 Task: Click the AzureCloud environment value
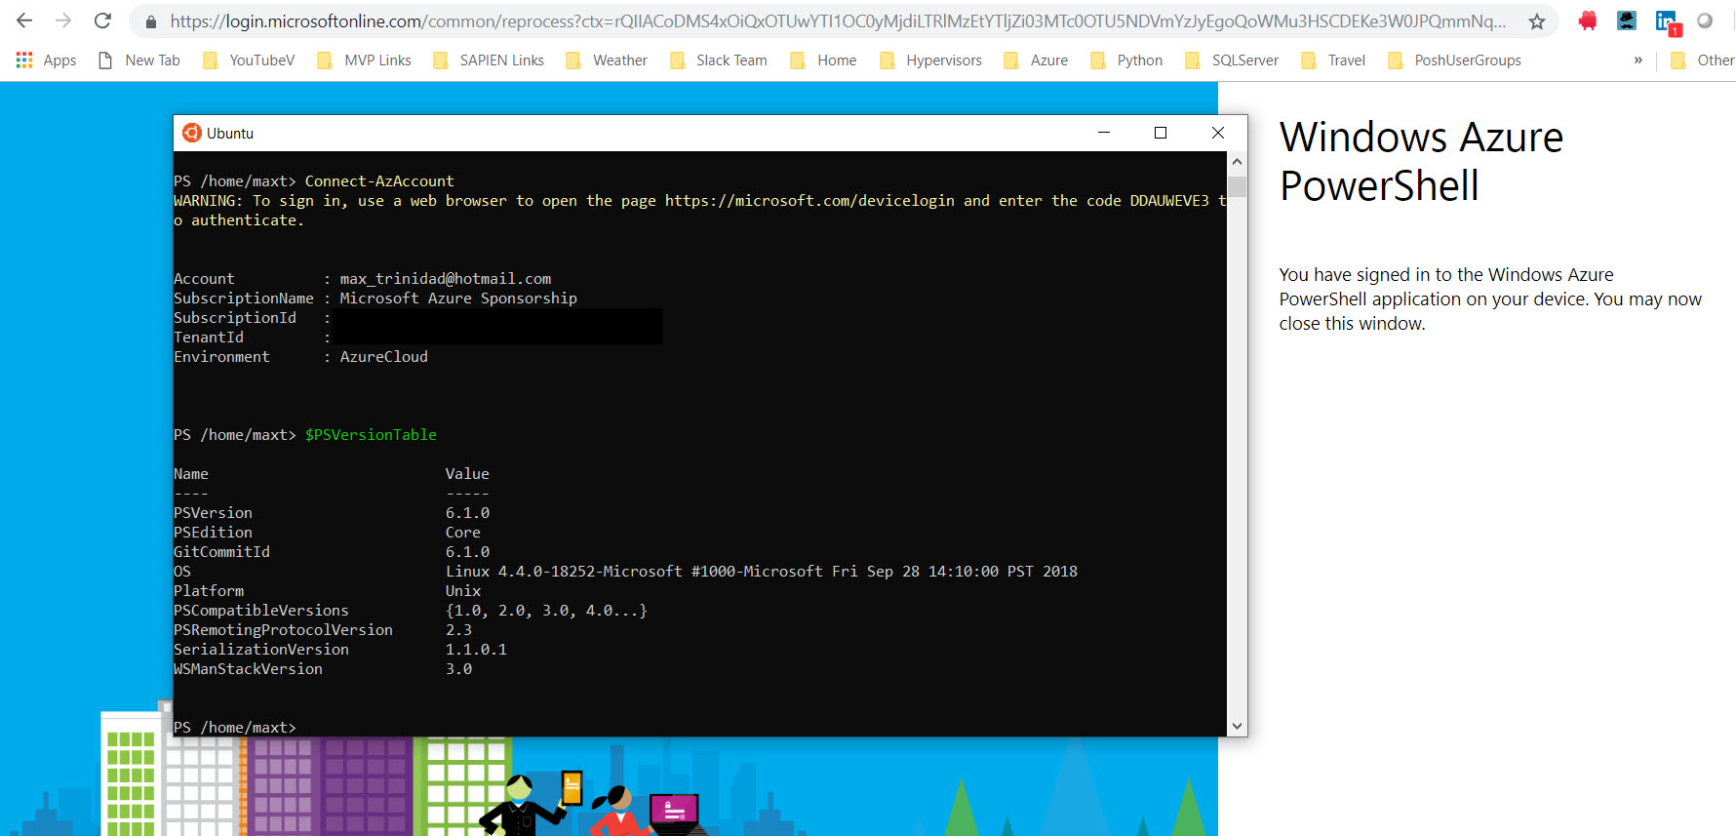(x=384, y=357)
